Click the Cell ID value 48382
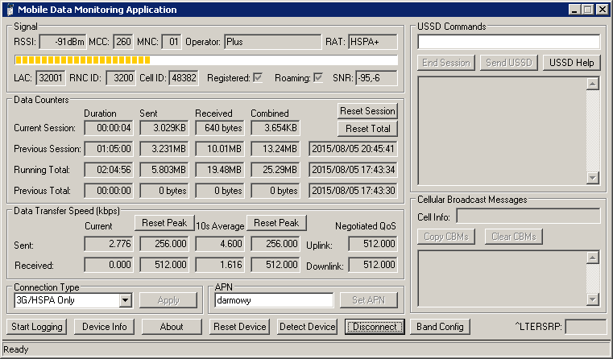The width and height of the screenshot is (613, 359). click(184, 78)
